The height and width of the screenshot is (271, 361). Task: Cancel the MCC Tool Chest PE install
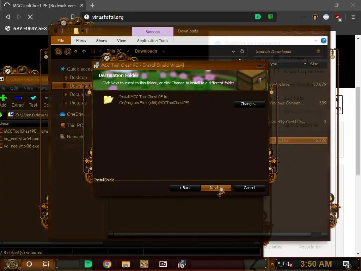(x=249, y=188)
